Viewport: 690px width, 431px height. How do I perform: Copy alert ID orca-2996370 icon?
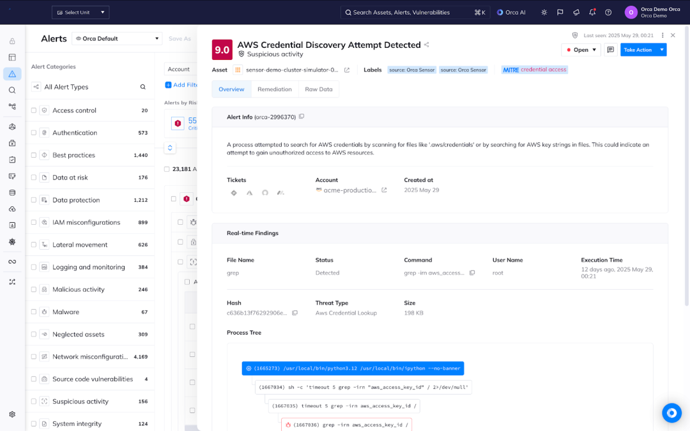coord(302,117)
